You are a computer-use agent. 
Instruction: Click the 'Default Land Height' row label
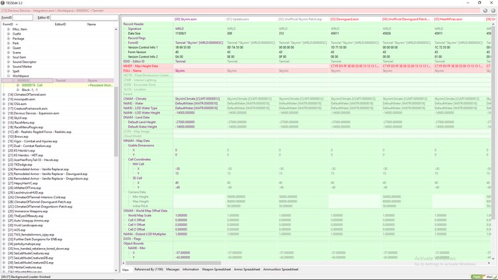pos(141,122)
